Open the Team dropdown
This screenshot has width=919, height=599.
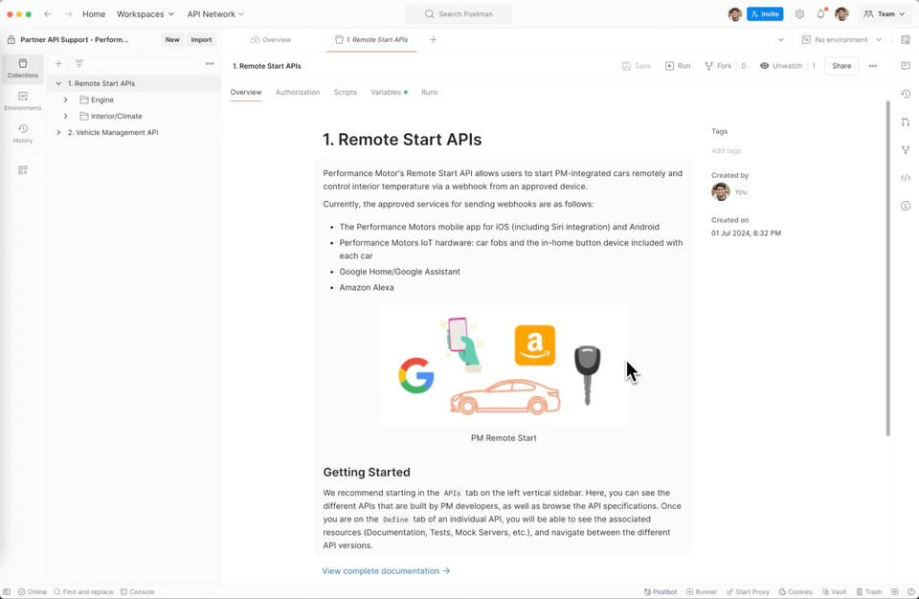point(885,14)
